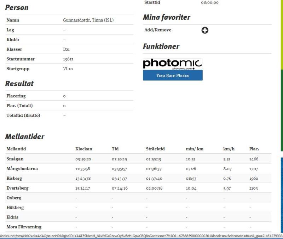Image resolution: width=283 pixels, height=239 pixels.
Task: Select Risberg clock time 13:13:38
Action: 83,179
